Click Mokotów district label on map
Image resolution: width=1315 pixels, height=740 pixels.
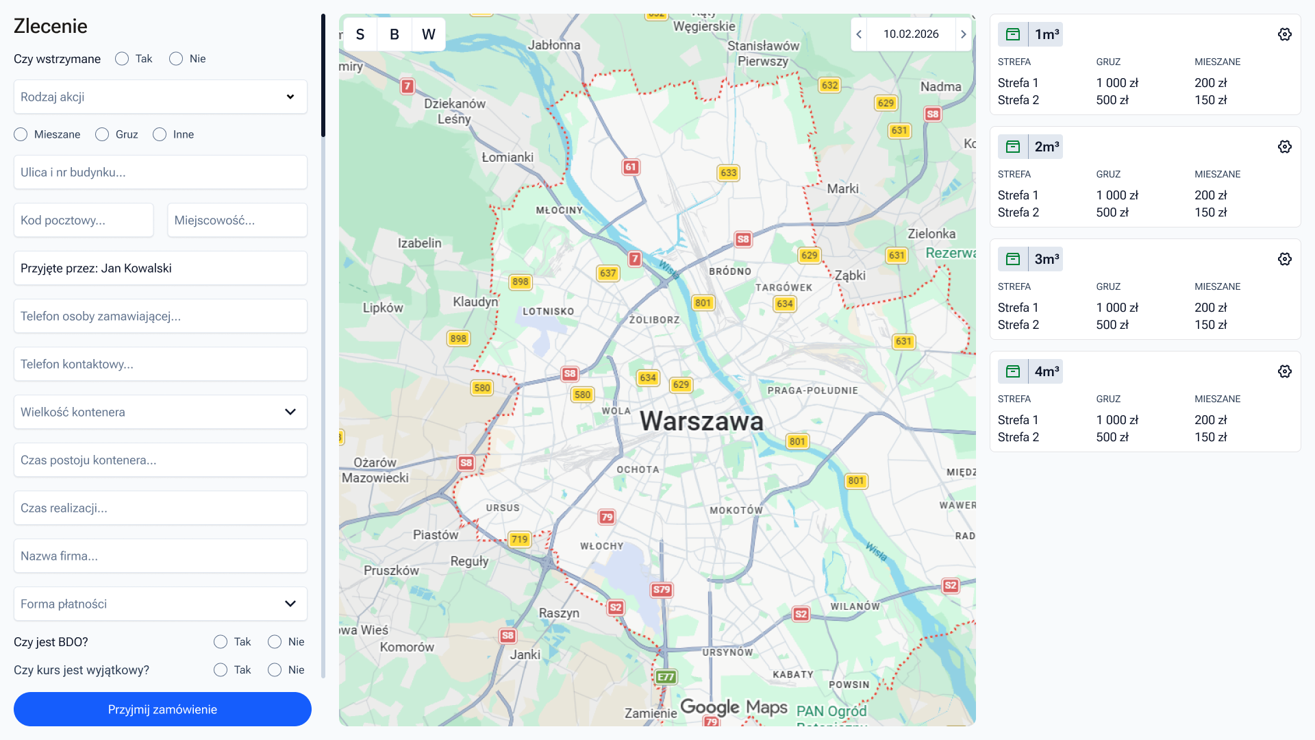tap(736, 510)
